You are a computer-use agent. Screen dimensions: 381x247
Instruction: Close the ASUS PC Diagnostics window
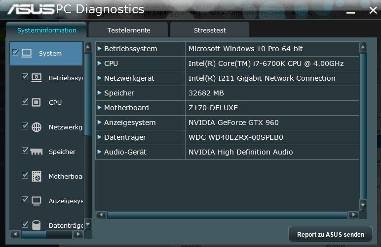tap(373, 10)
